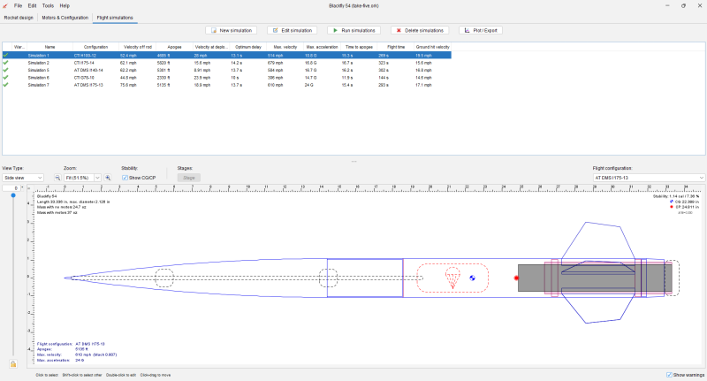Click the Ground hit velocity column header
Screen dimensions: 707x381
(432, 47)
